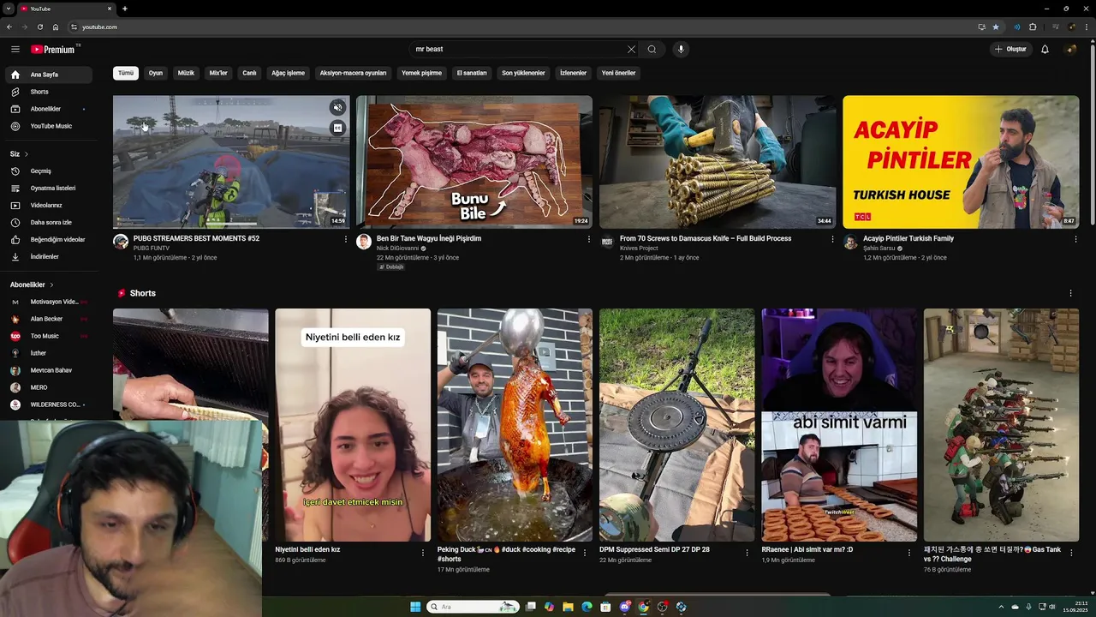Select the Ağaç işleme filter chip

(x=288, y=73)
